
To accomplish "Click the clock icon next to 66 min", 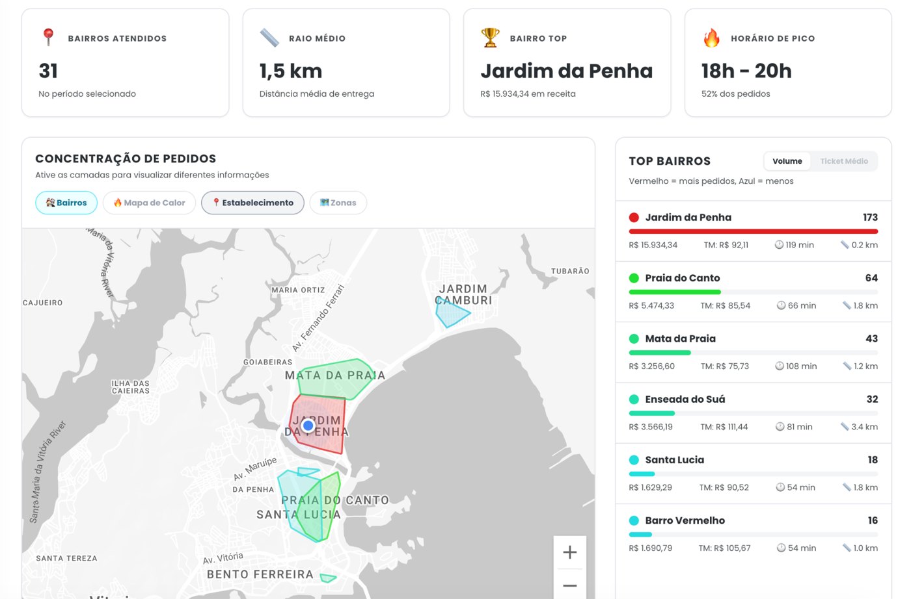I will 781,305.
